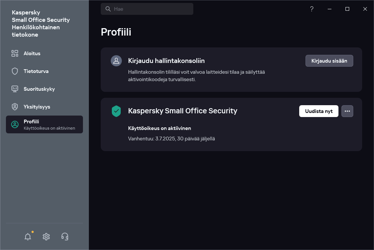This screenshot has height=250, width=374.
Task: Click the Vanhentuu expiration date text
Action: coord(171,139)
